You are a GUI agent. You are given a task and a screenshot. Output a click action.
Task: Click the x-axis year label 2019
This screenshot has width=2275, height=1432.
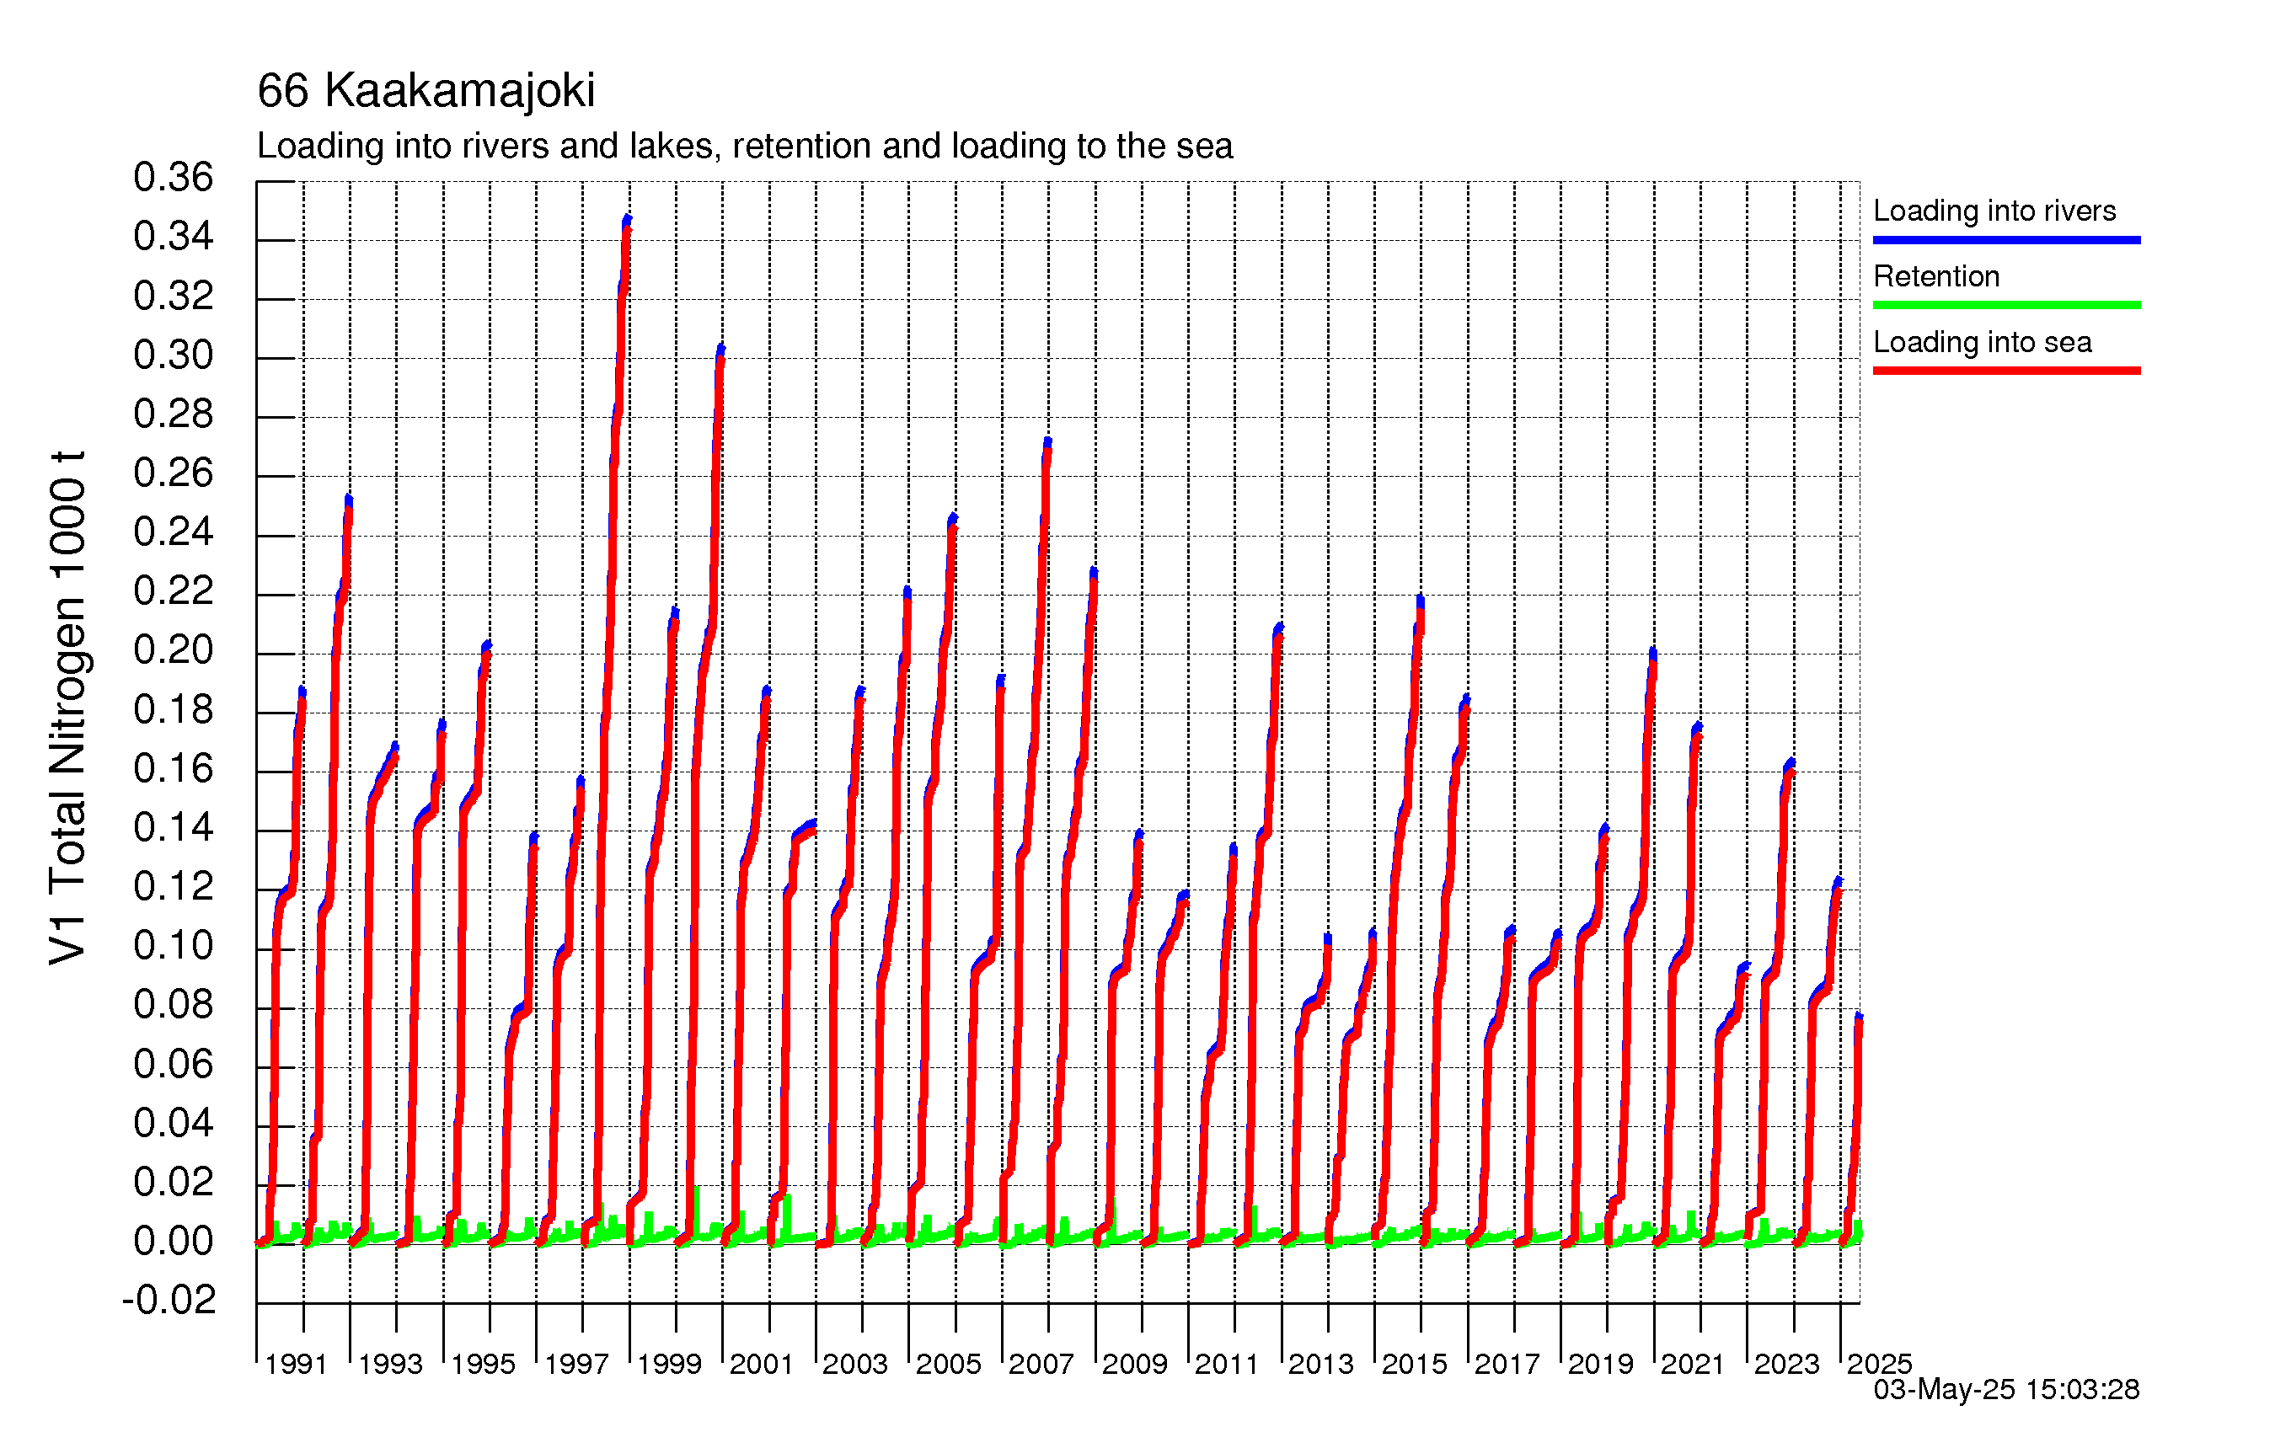pos(1600,1364)
